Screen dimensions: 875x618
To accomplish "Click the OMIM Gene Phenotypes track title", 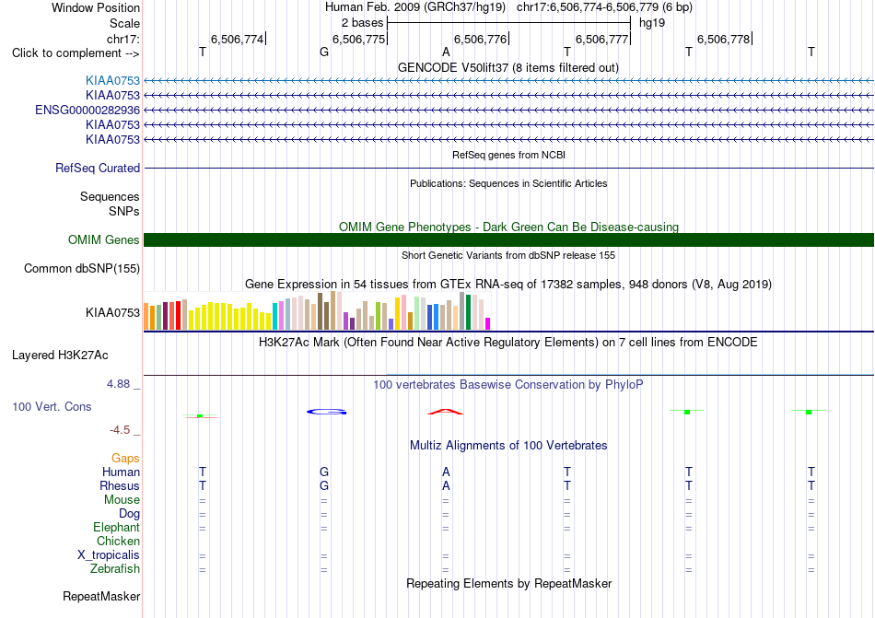I will click(x=509, y=227).
